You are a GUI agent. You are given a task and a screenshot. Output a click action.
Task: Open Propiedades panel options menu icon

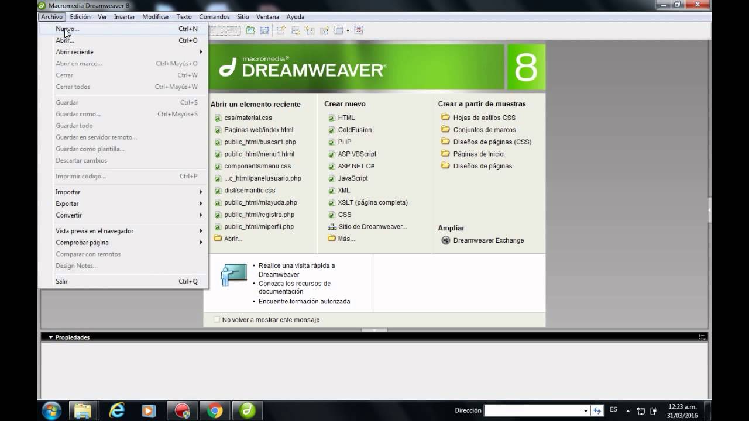point(702,337)
